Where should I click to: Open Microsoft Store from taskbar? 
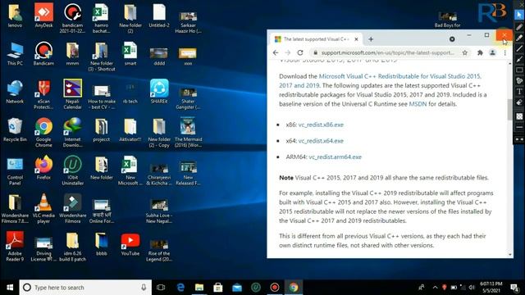(218, 288)
